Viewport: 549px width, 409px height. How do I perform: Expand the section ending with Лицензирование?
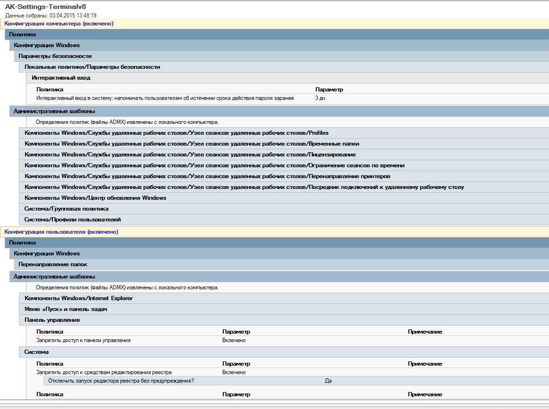tap(190, 155)
